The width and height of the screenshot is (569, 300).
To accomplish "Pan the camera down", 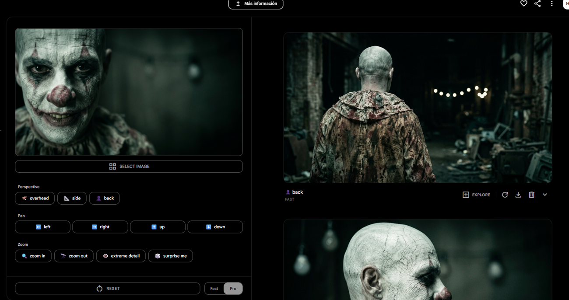I will [215, 227].
